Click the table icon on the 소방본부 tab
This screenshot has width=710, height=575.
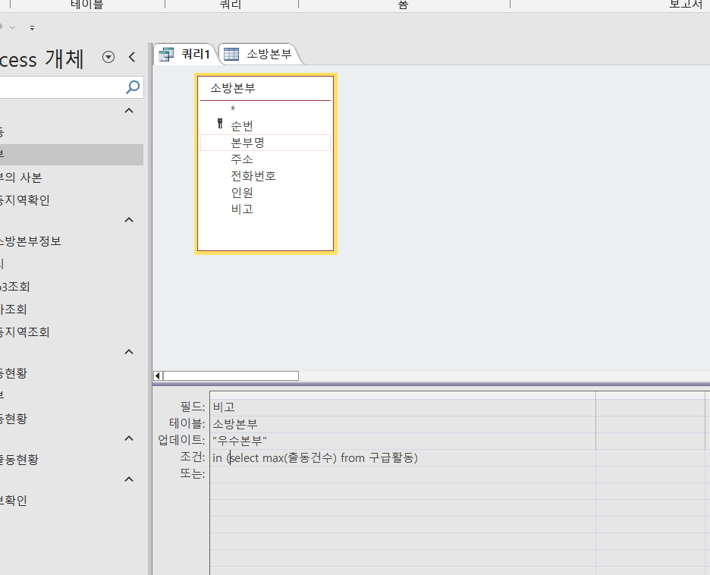231,54
